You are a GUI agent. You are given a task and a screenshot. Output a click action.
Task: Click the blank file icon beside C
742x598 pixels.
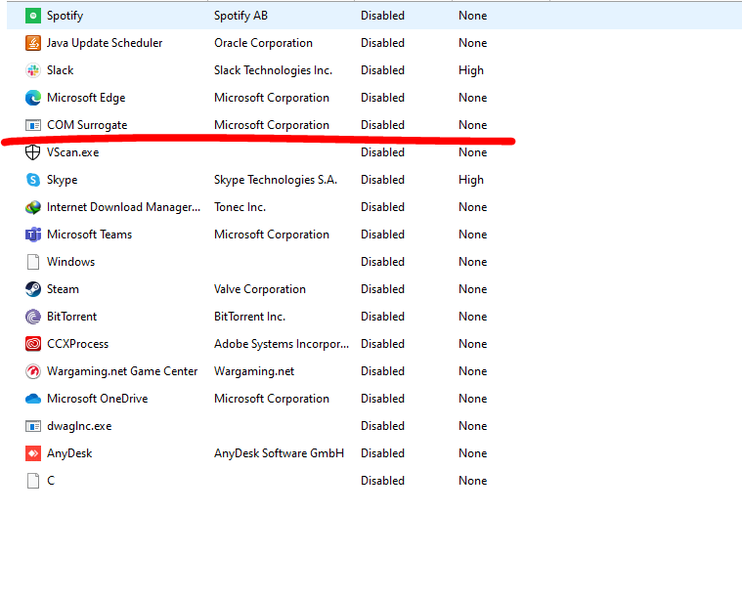(x=32, y=481)
